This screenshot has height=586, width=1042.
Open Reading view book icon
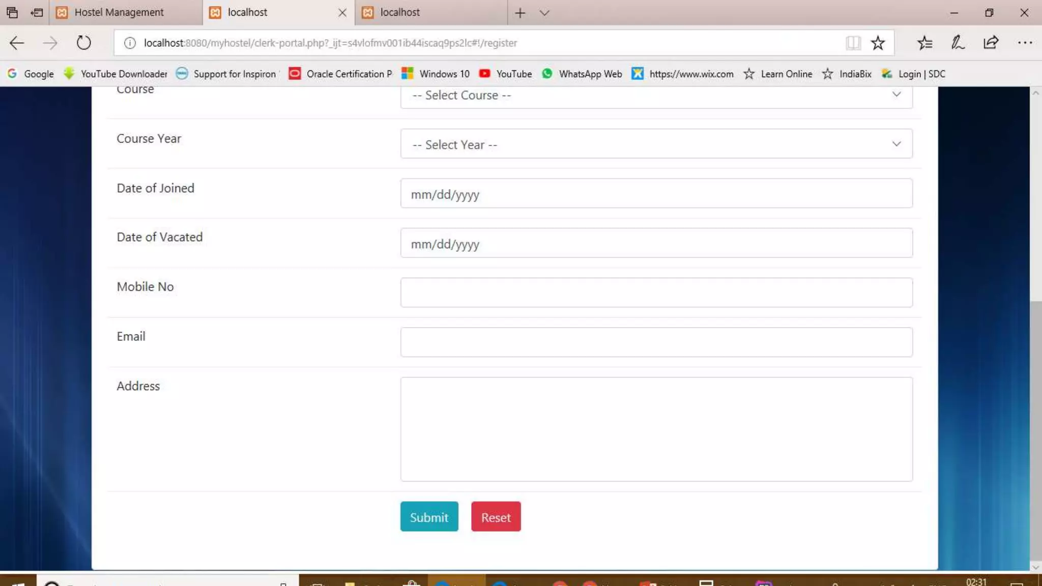[x=853, y=43]
